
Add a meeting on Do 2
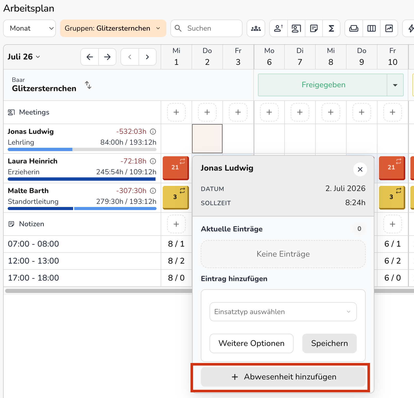tap(207, 112)
